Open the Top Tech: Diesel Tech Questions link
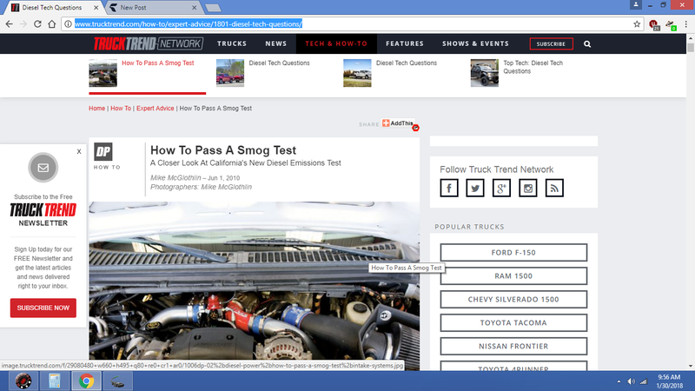Viewport: 695px width, 391px height. pos(533,67)
